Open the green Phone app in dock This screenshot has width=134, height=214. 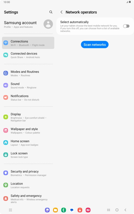click(64, 210)
